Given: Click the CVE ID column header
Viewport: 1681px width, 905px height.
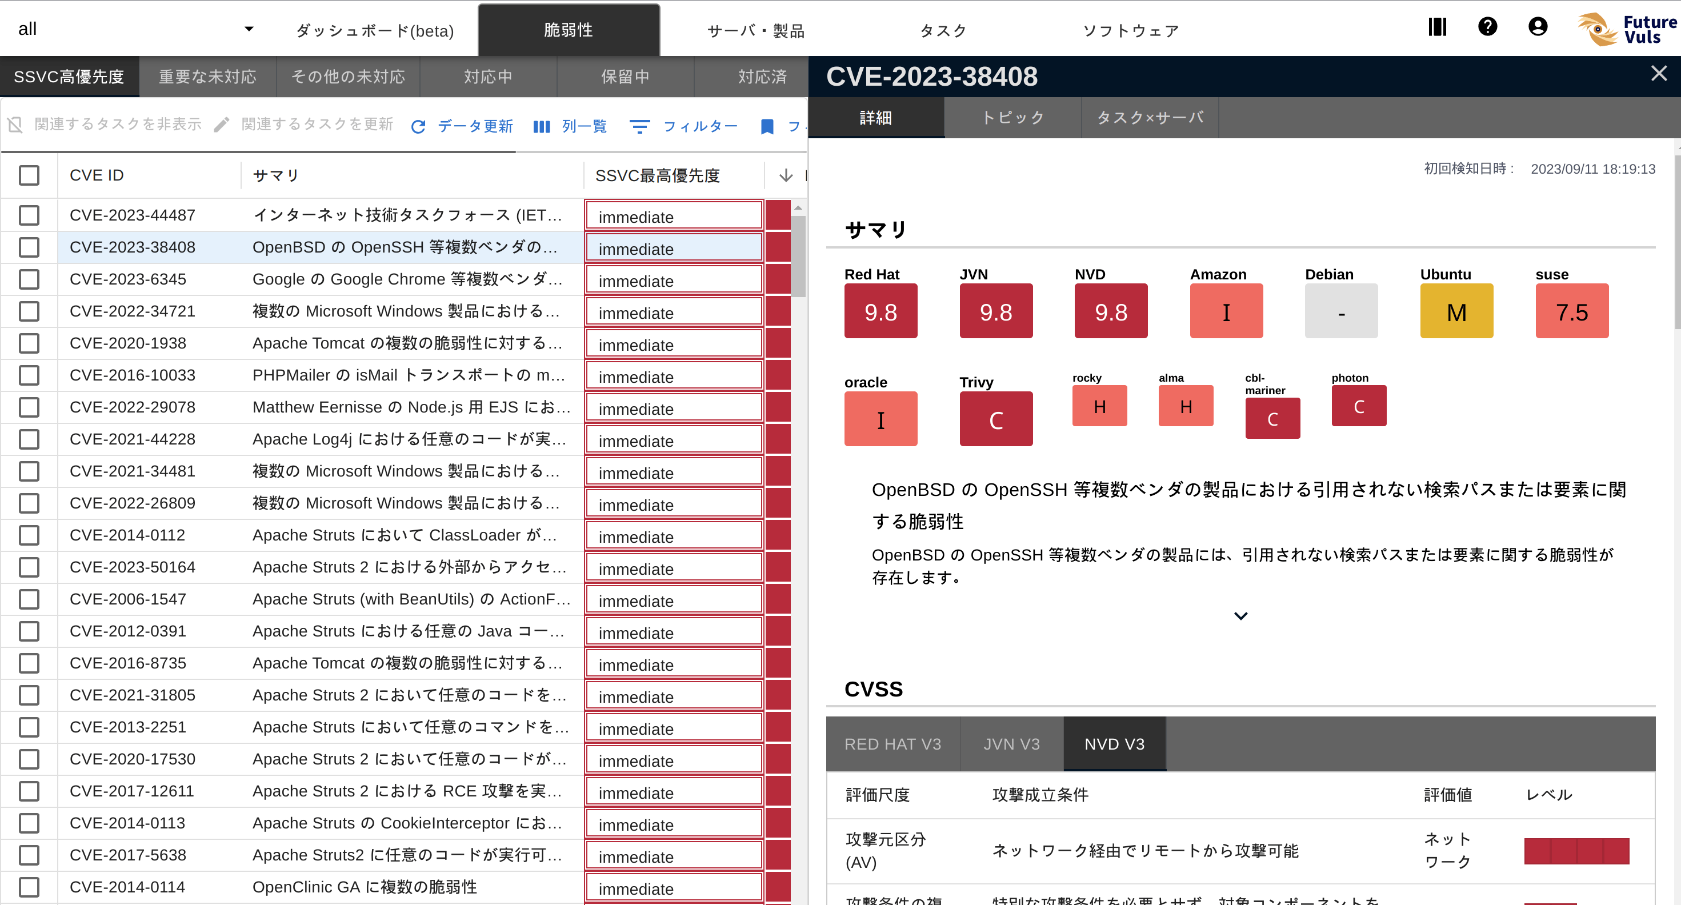Looking at the screenshot, I should [97, 175].
